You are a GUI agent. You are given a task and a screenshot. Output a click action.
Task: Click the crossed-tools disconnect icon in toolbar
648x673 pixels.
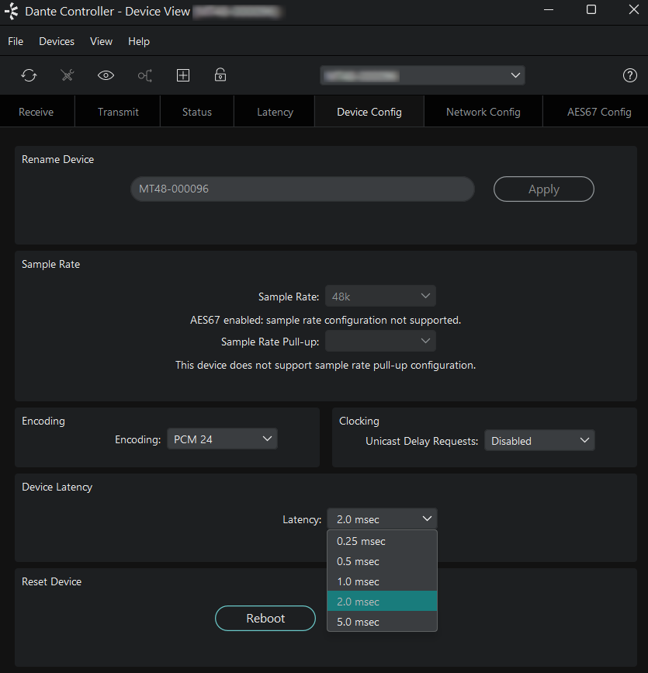click(x=68, y=75)
